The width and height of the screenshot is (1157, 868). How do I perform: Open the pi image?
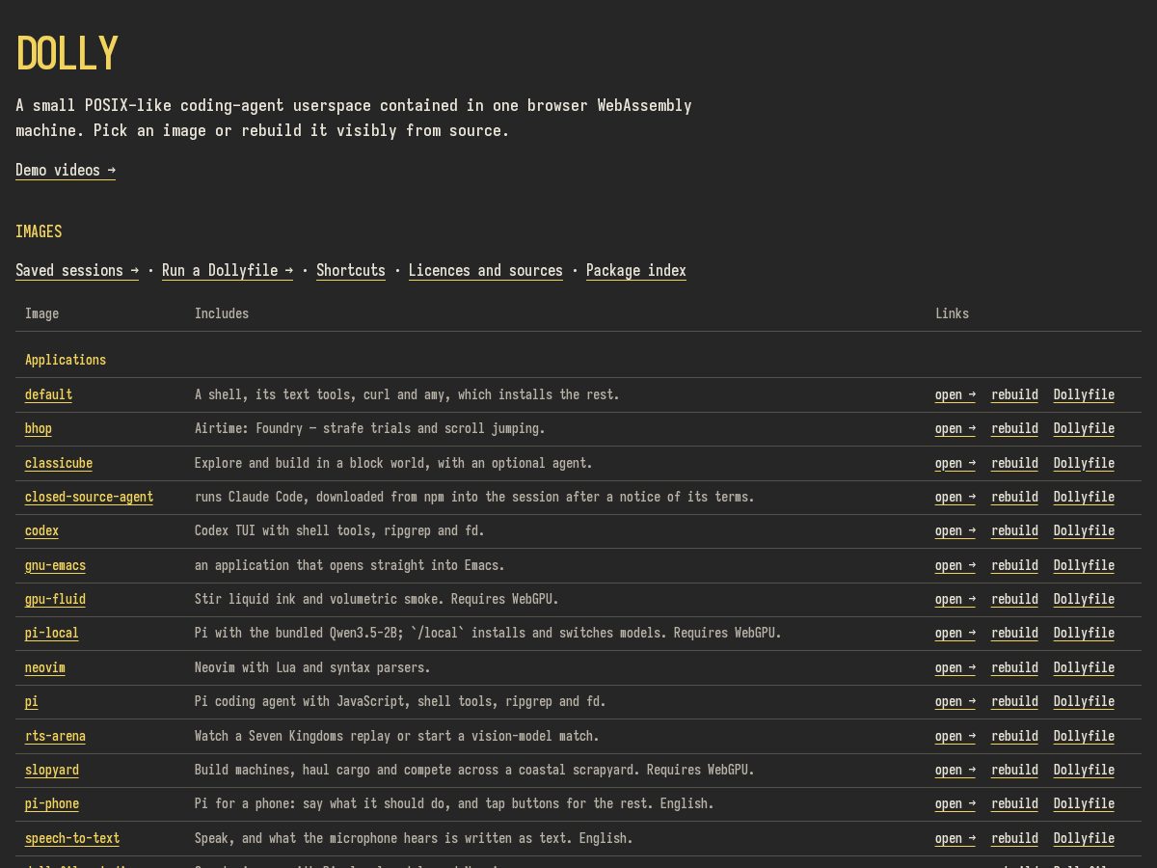tap(955, 701)
